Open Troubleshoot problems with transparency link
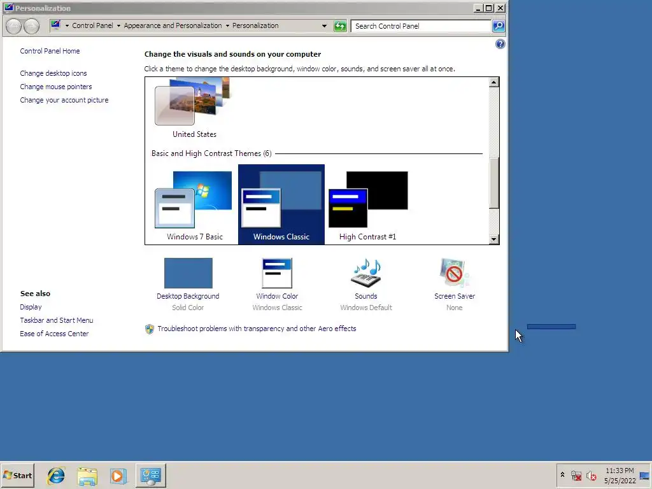This screenshot has width=652, height=489. (x=257, y=329)
